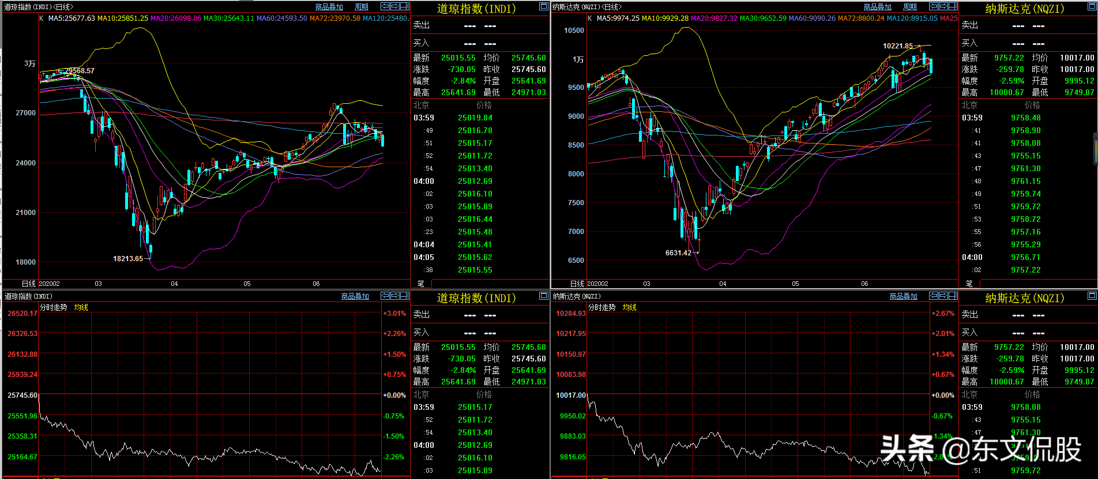Open 商品叠加 overlay in Dow Jones daily chart
Screen dimensions: 1098x479
tap(329, 7)
